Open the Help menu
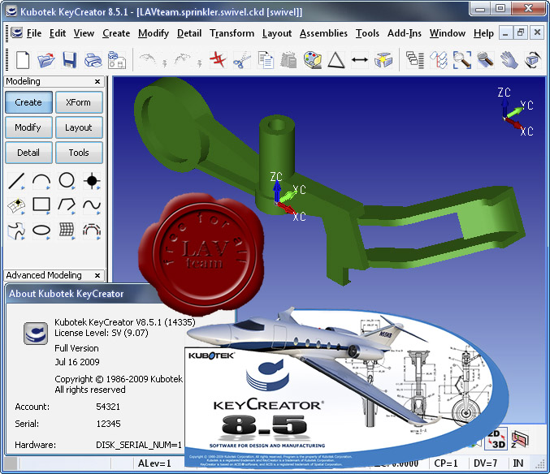The image size is (550, 474). (x=483, y=33)
